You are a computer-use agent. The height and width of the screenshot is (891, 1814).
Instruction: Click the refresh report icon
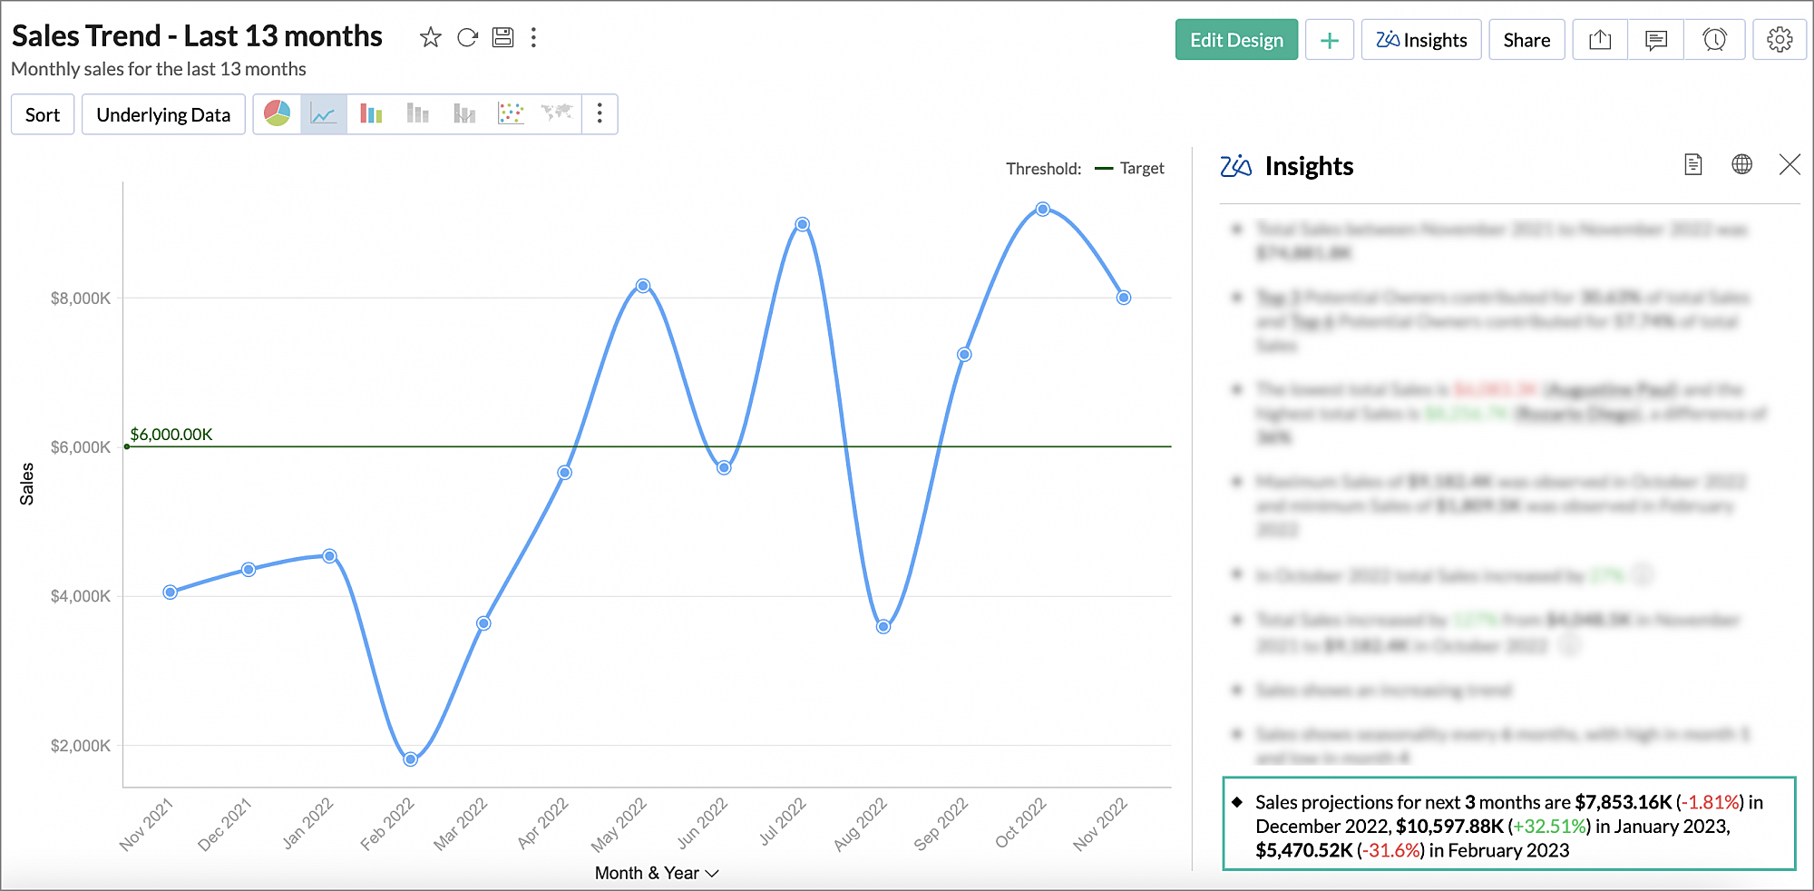pyautogui.click(x=467, y=37)
